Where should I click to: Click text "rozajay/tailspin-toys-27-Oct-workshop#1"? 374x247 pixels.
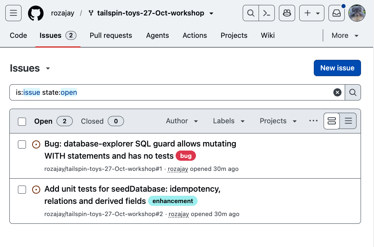[103, 169]
